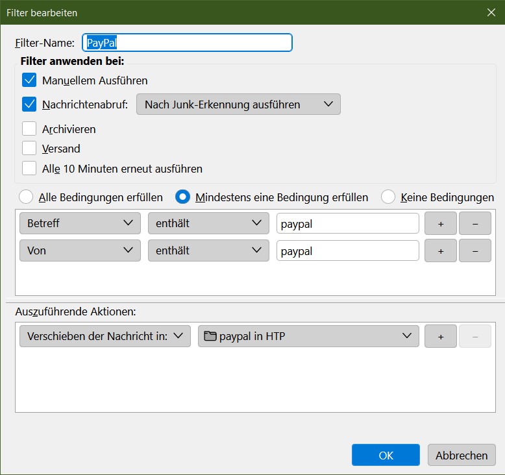Open the Betreff field dropdown
Viewport: 505px width, 475px height.
(80, 223)
